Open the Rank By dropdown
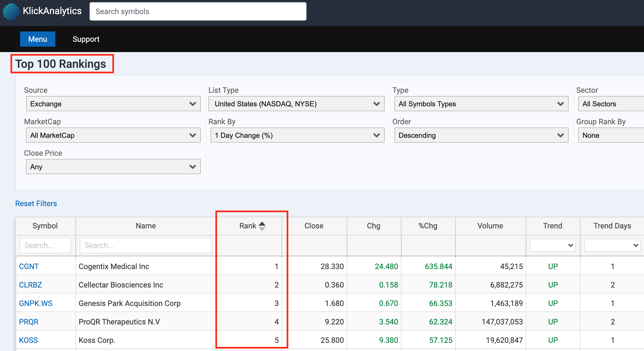Viewport: 644px width, 351px height. [298, 135]
